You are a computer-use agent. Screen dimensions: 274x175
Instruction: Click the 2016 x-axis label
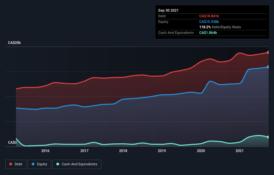[45, 151]
